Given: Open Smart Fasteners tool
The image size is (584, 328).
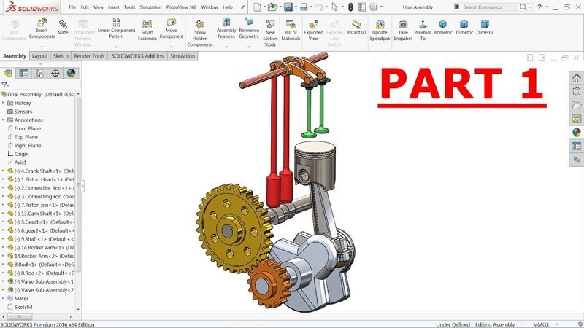Looking at the screenshot, I should click(147, 30).
